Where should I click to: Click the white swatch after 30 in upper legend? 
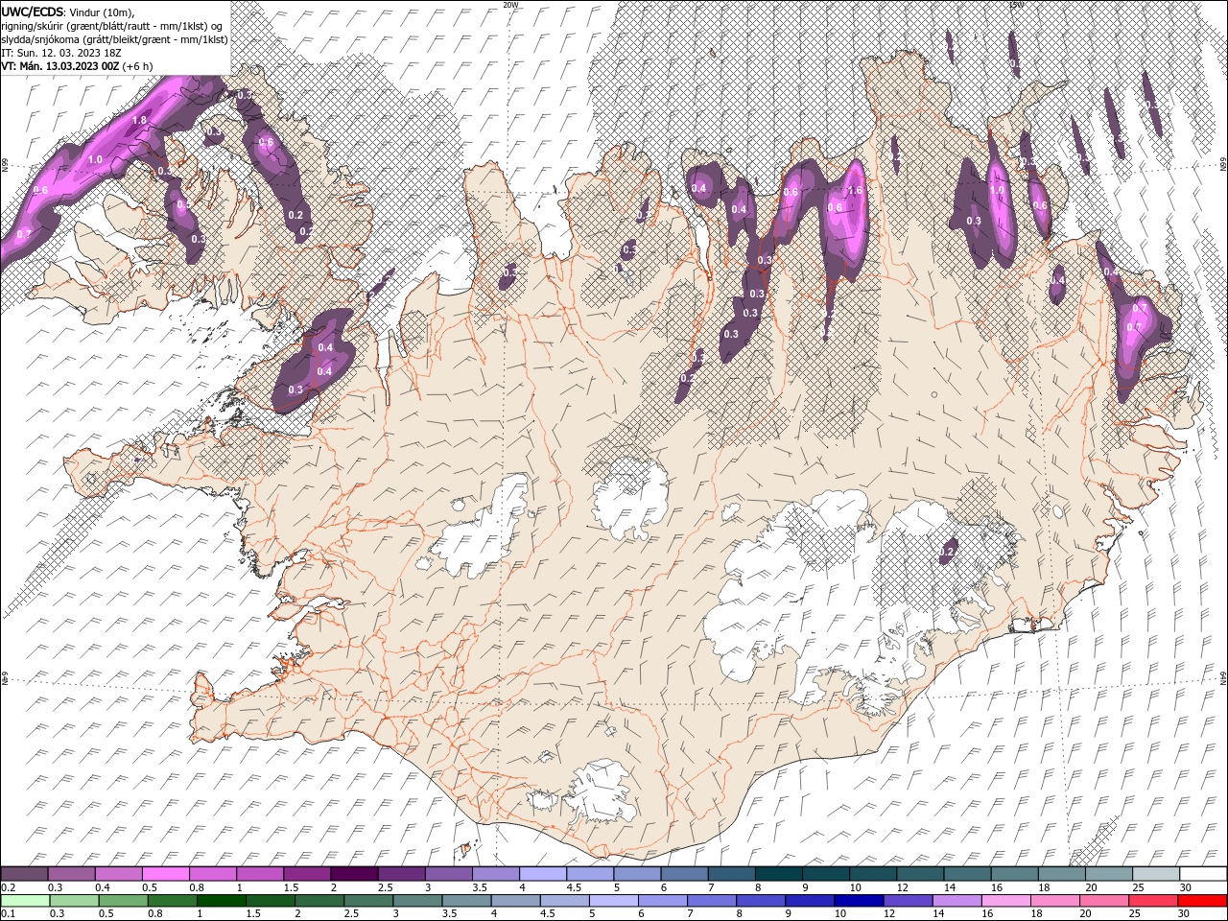pyautogui.click(x=1203, y=874)
